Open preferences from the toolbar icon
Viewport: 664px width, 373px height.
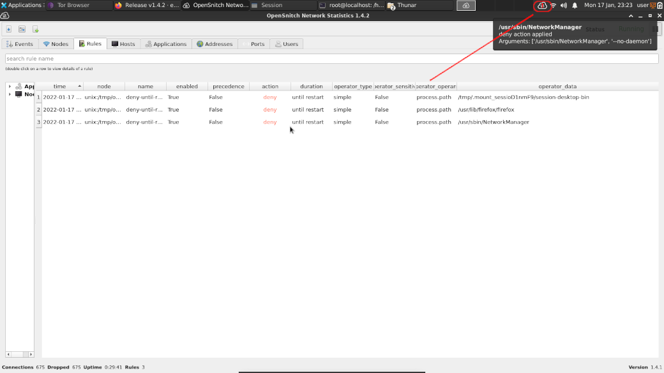(22, 29)
